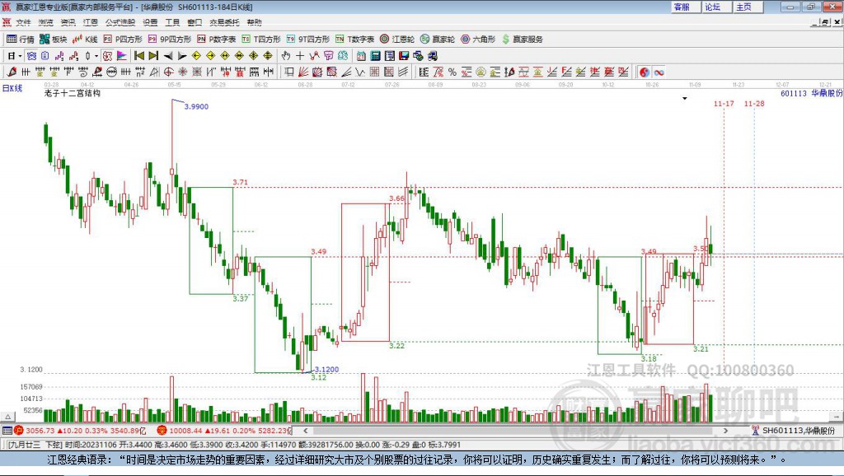844x476 pixels.
Task: Open the 六角形 hexagon tool
Action: [478, 40]
